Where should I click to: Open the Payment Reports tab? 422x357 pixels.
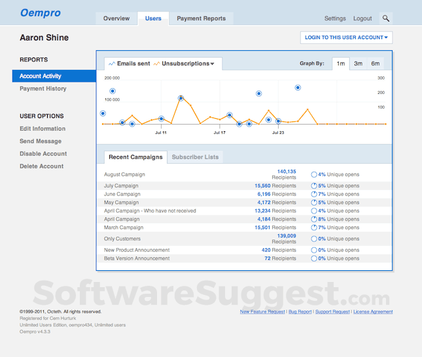click(x=201, y=19)
